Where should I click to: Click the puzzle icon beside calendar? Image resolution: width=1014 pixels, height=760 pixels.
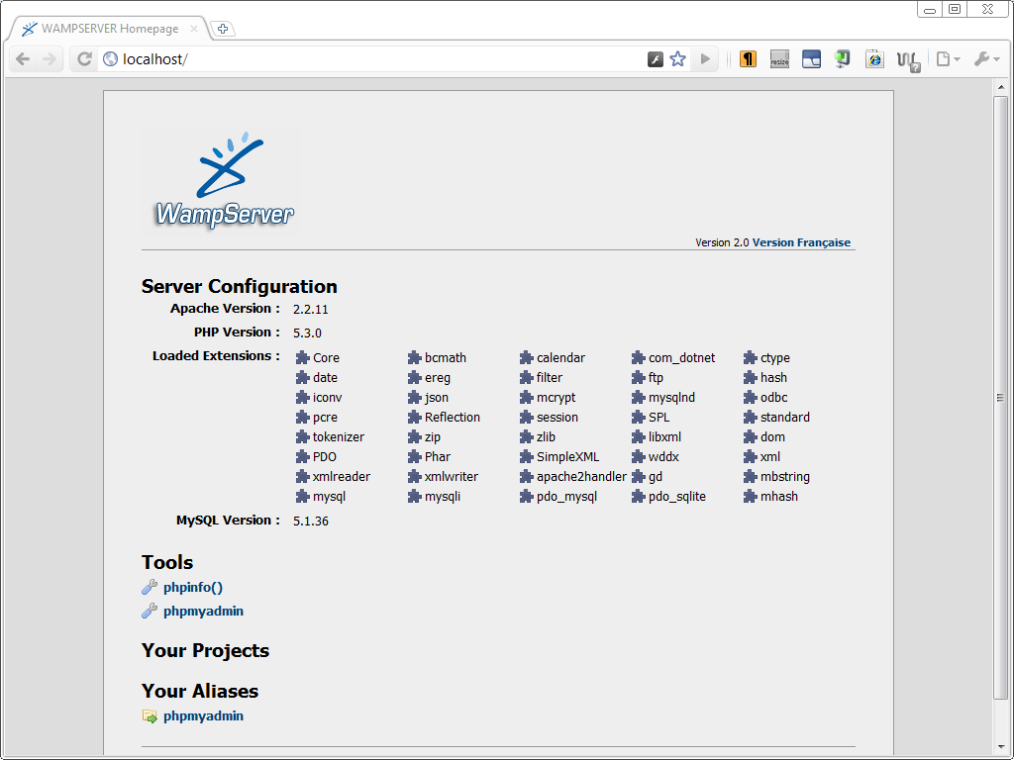(526, 358)
